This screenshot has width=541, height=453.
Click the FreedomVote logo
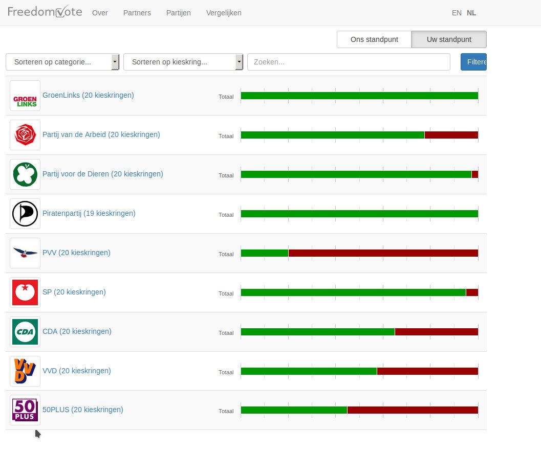pyautogui.click(x=45, y=12)
